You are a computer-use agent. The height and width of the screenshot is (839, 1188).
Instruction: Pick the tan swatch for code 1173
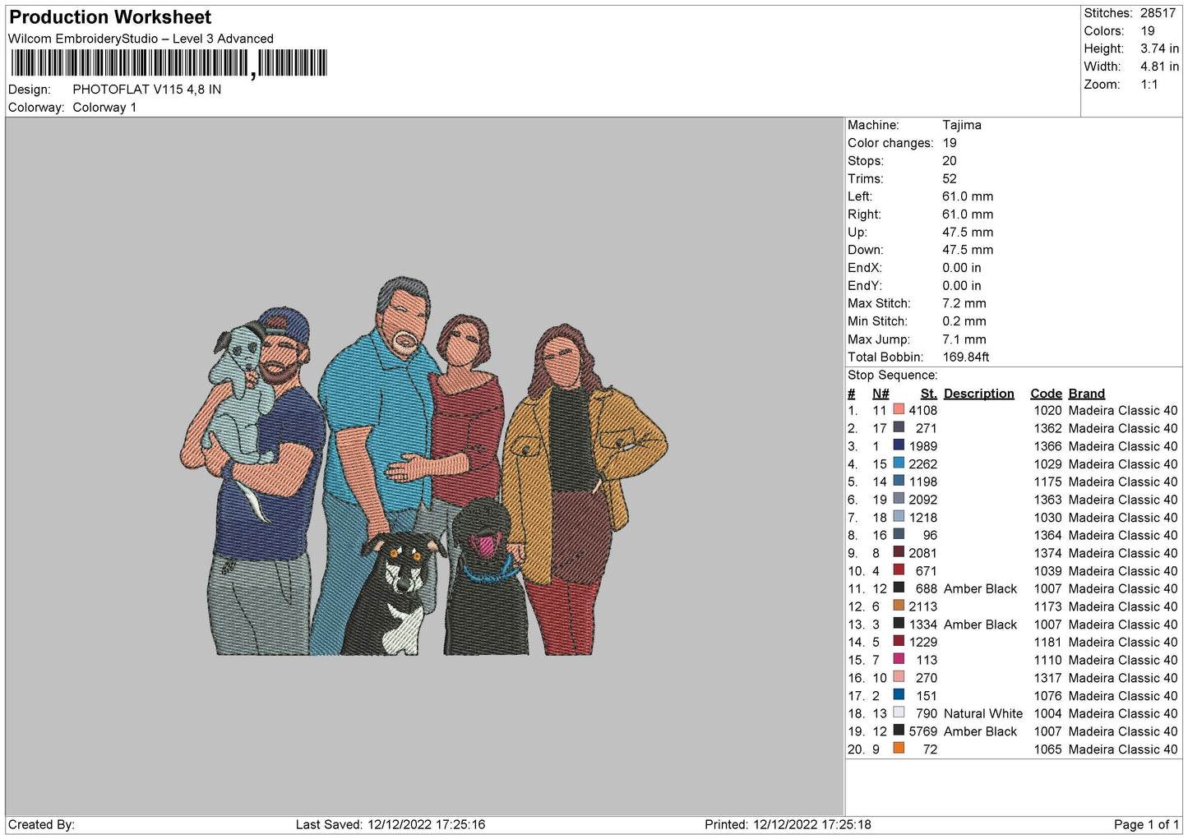(x=899, y=606)
